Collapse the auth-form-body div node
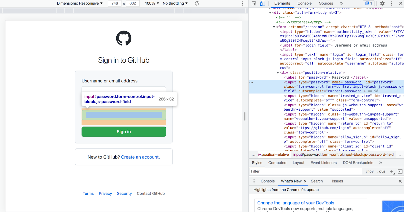The height and width of the screenshot is (212, 404). point(270,13)
